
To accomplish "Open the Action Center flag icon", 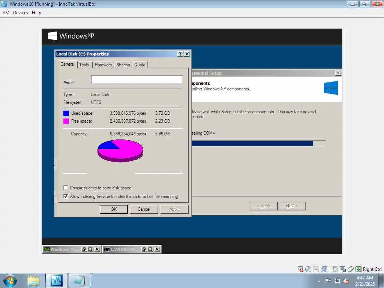I will tap(328, 280).
